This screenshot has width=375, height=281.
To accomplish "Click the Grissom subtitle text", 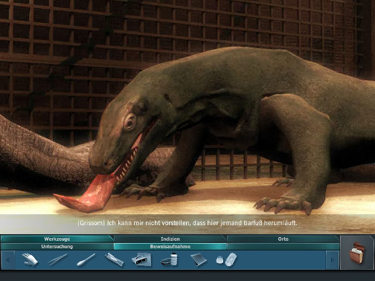I will point(187,223).
